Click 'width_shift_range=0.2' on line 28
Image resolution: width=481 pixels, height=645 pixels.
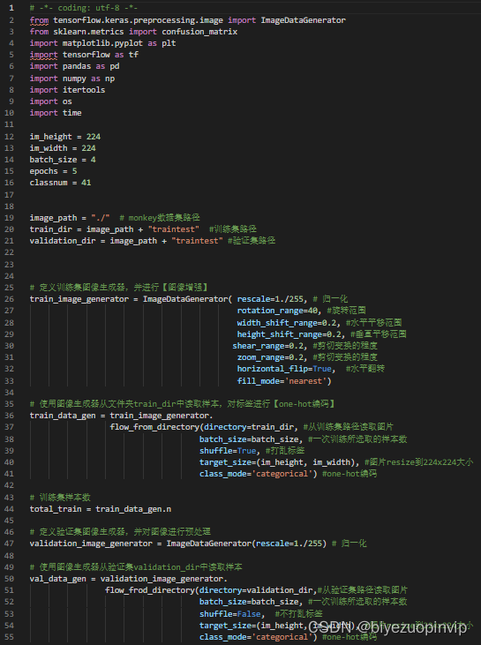tap(287, 323)
